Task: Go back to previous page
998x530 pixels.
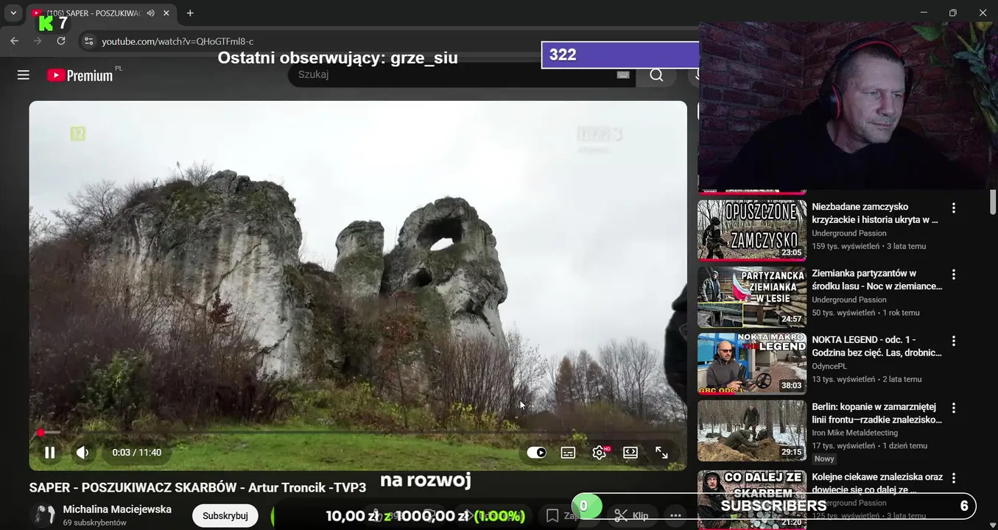Action: point(14,41)
